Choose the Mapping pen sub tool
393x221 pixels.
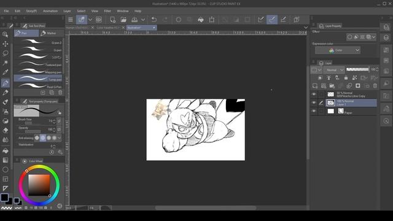click(38, 72)
